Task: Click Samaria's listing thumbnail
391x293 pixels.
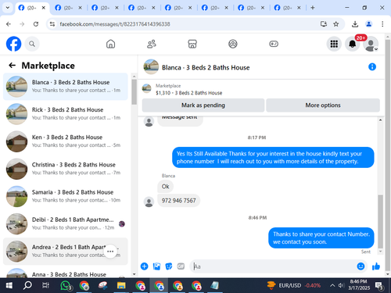Action: 16,196
